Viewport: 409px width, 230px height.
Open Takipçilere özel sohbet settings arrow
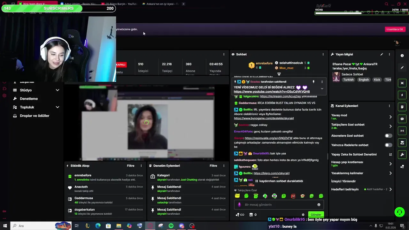(x=390, y=126)
